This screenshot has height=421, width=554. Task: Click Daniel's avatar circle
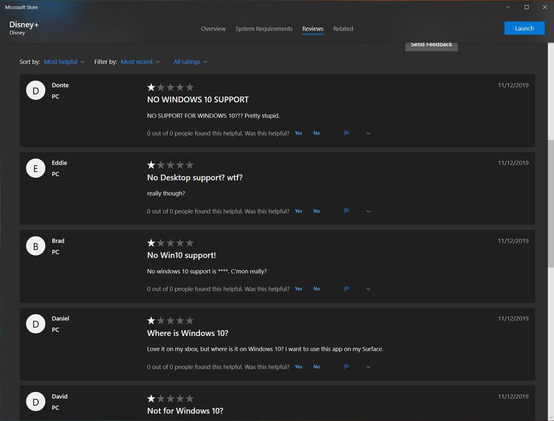click(x=36, y=324)
